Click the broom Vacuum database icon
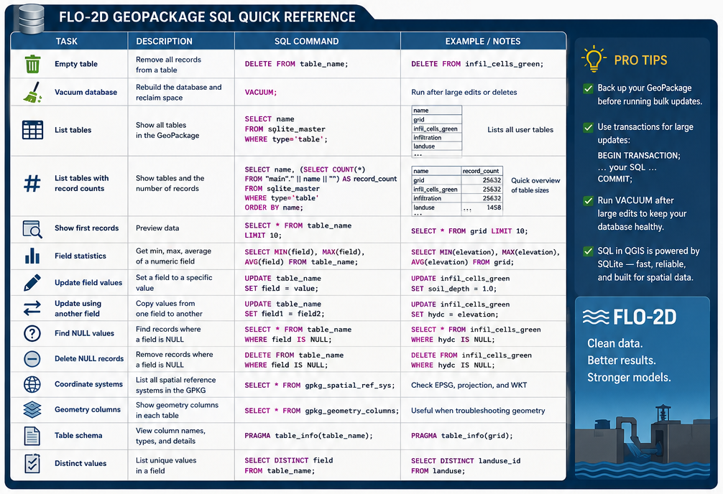Screen dimensions: 723x494 (x=32, y=92)
